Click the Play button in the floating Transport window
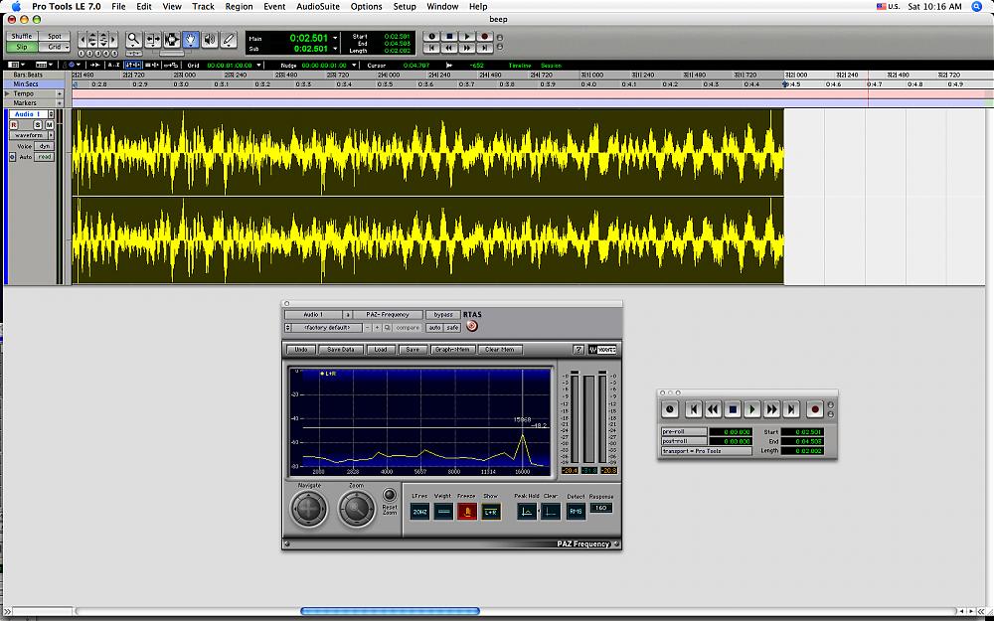This screenshot has height=621, width=994. click(x=752, y=409)
